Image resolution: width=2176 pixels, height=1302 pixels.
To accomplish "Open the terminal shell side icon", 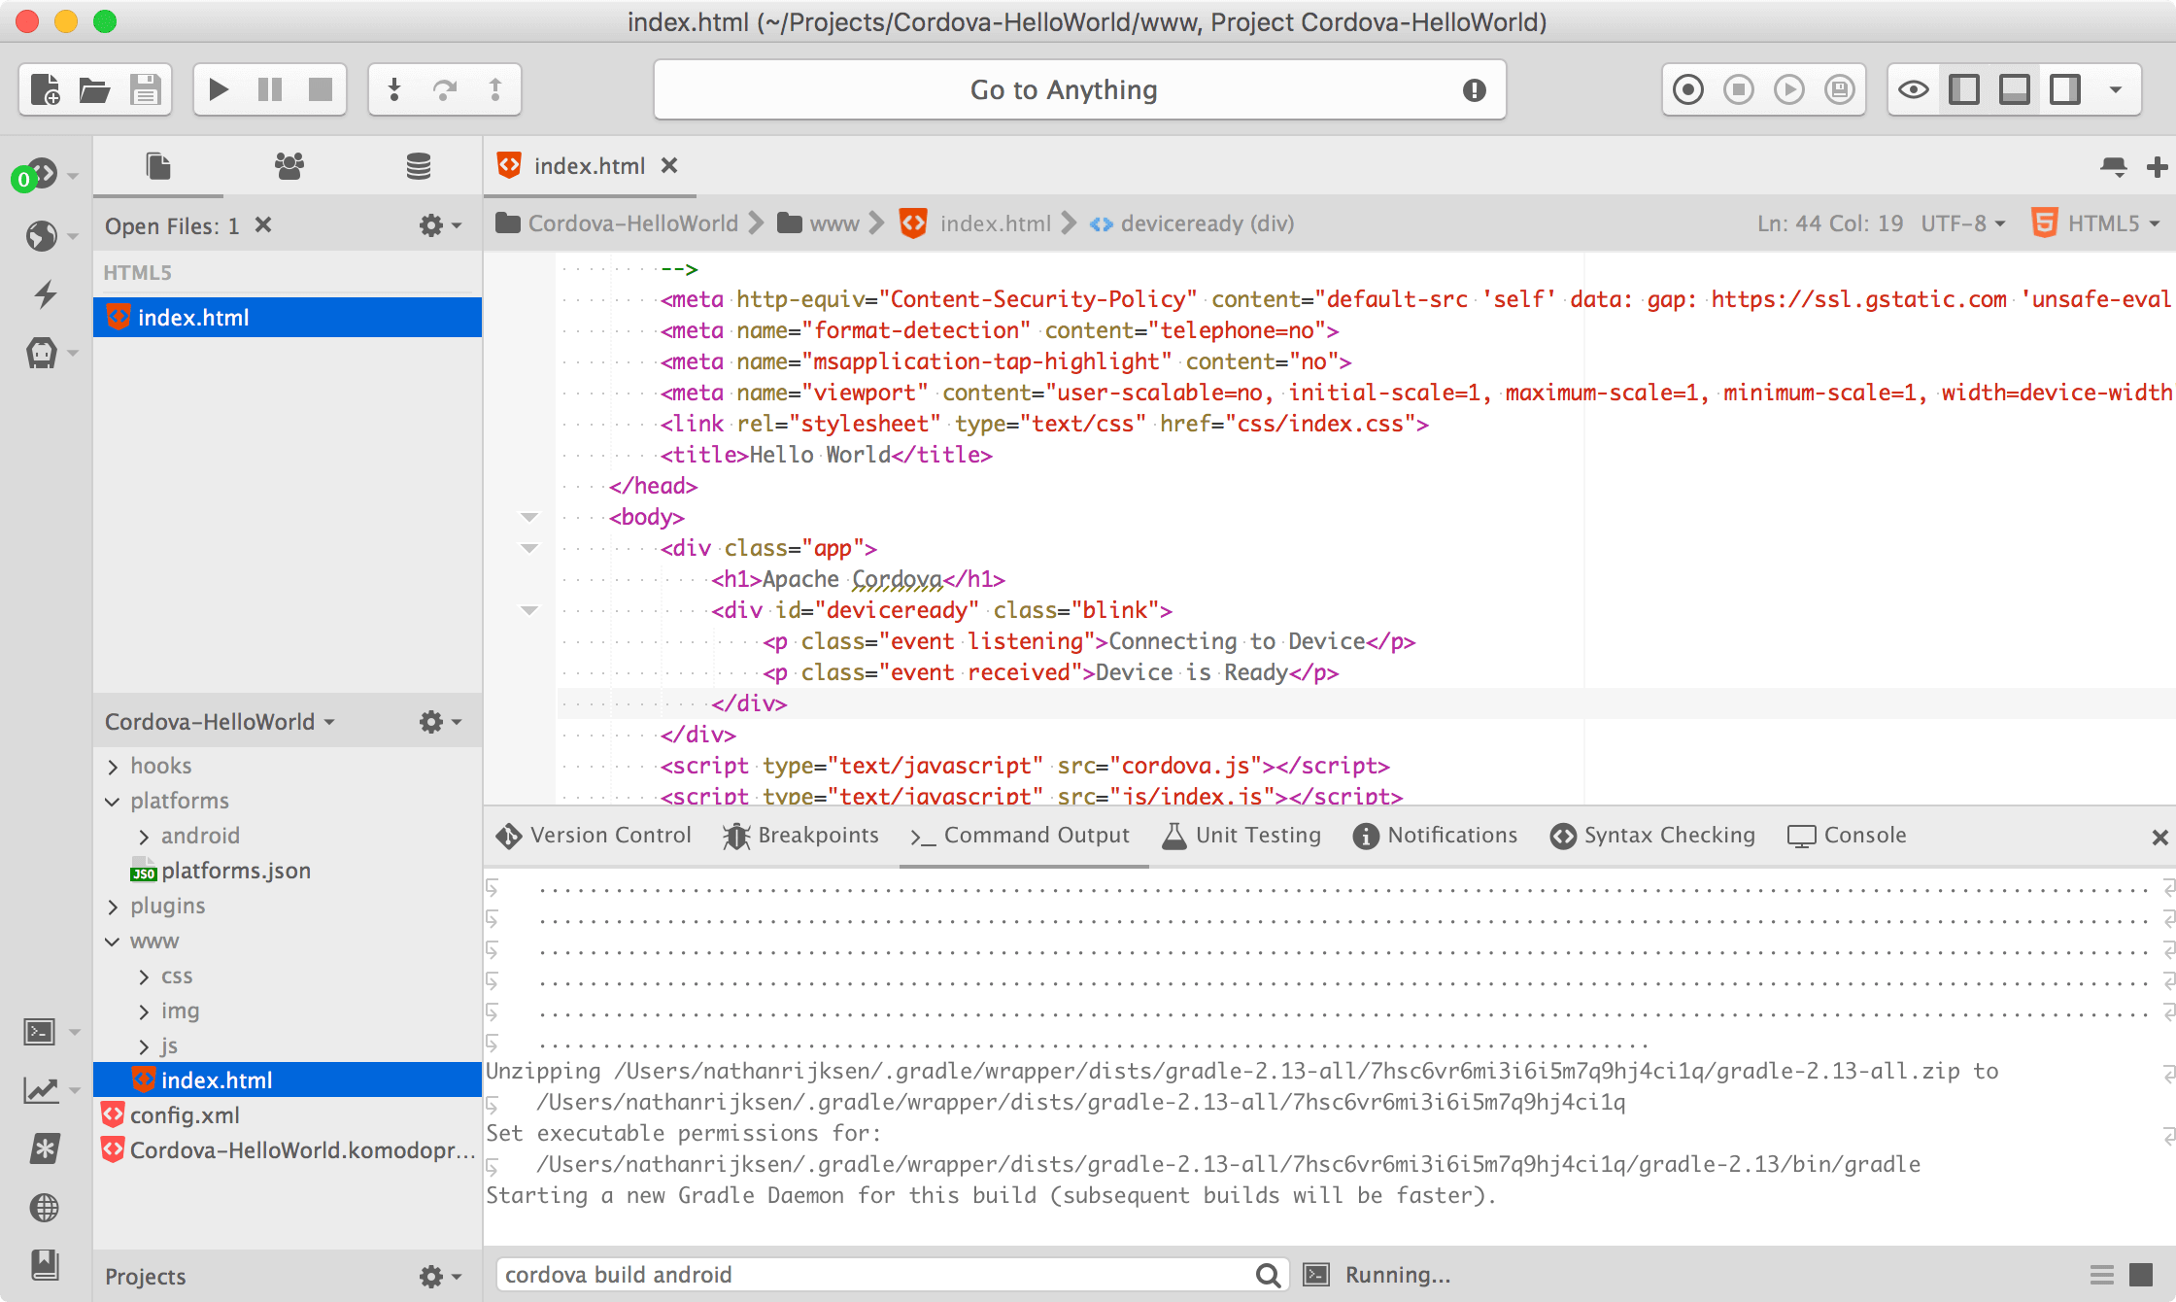I will pyautogui.click(x=41, y=1031).
